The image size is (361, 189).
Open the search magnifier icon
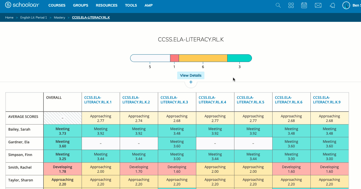[278, 5]
